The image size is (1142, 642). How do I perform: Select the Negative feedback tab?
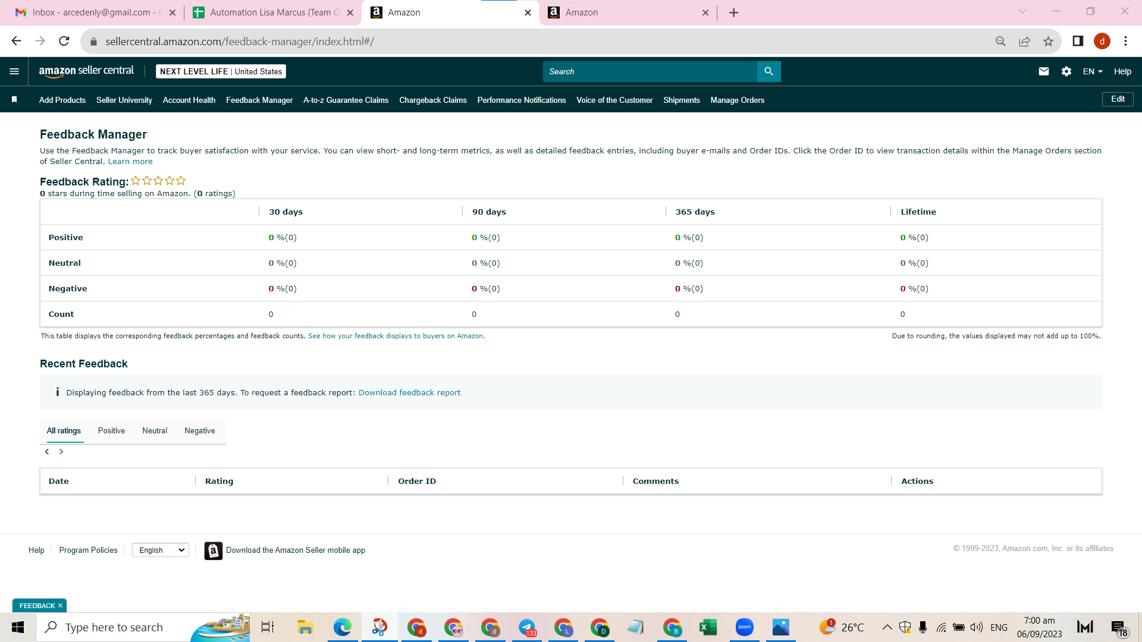(x=200, y=431)
